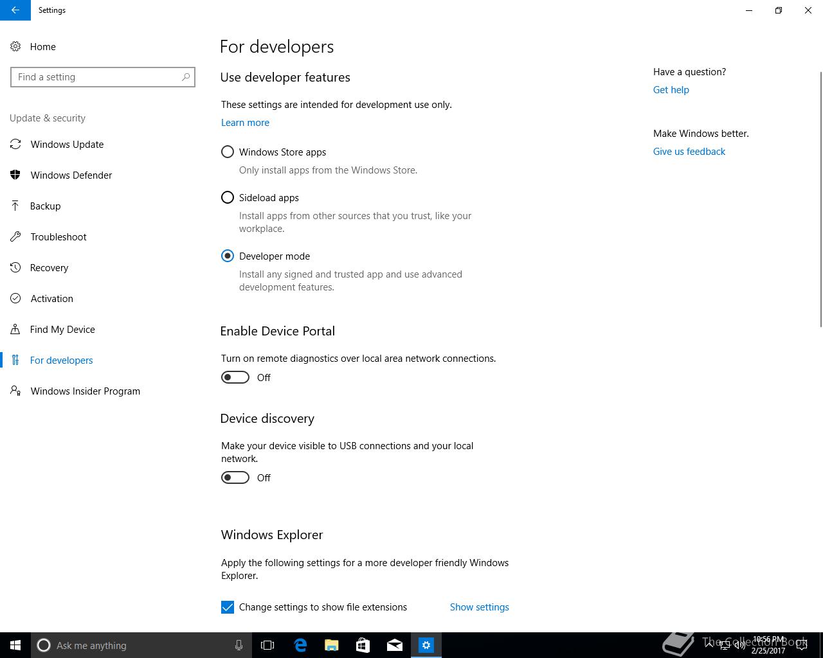Toggle Device discovery switch
This screenshot has width=823, height=658.
click(235, 477)
